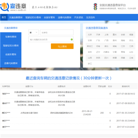138x138 pixels.
Task: Choose 山东 in the province grid
Action: 131,52
